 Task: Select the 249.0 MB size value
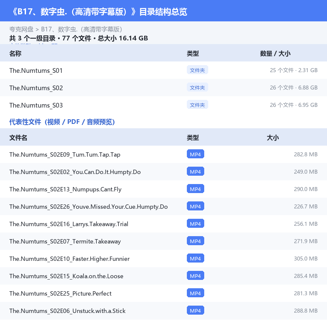pyautogui.click(x=306, y=172)
